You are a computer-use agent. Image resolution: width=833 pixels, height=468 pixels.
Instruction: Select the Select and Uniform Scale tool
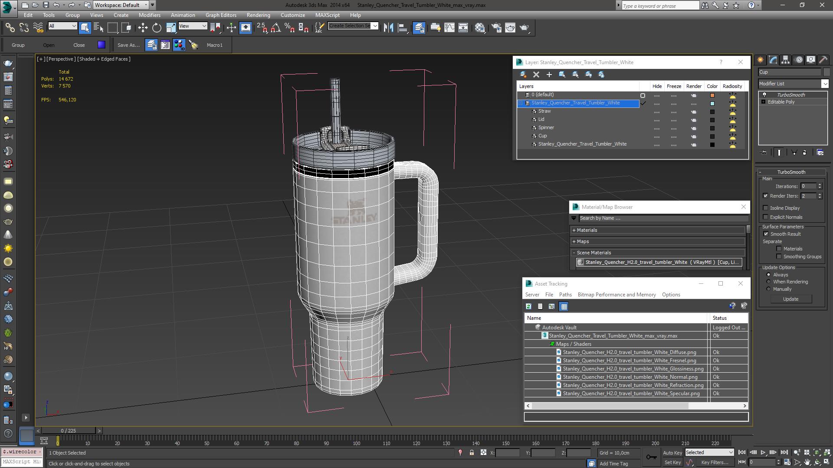click(x=171, y=28)
